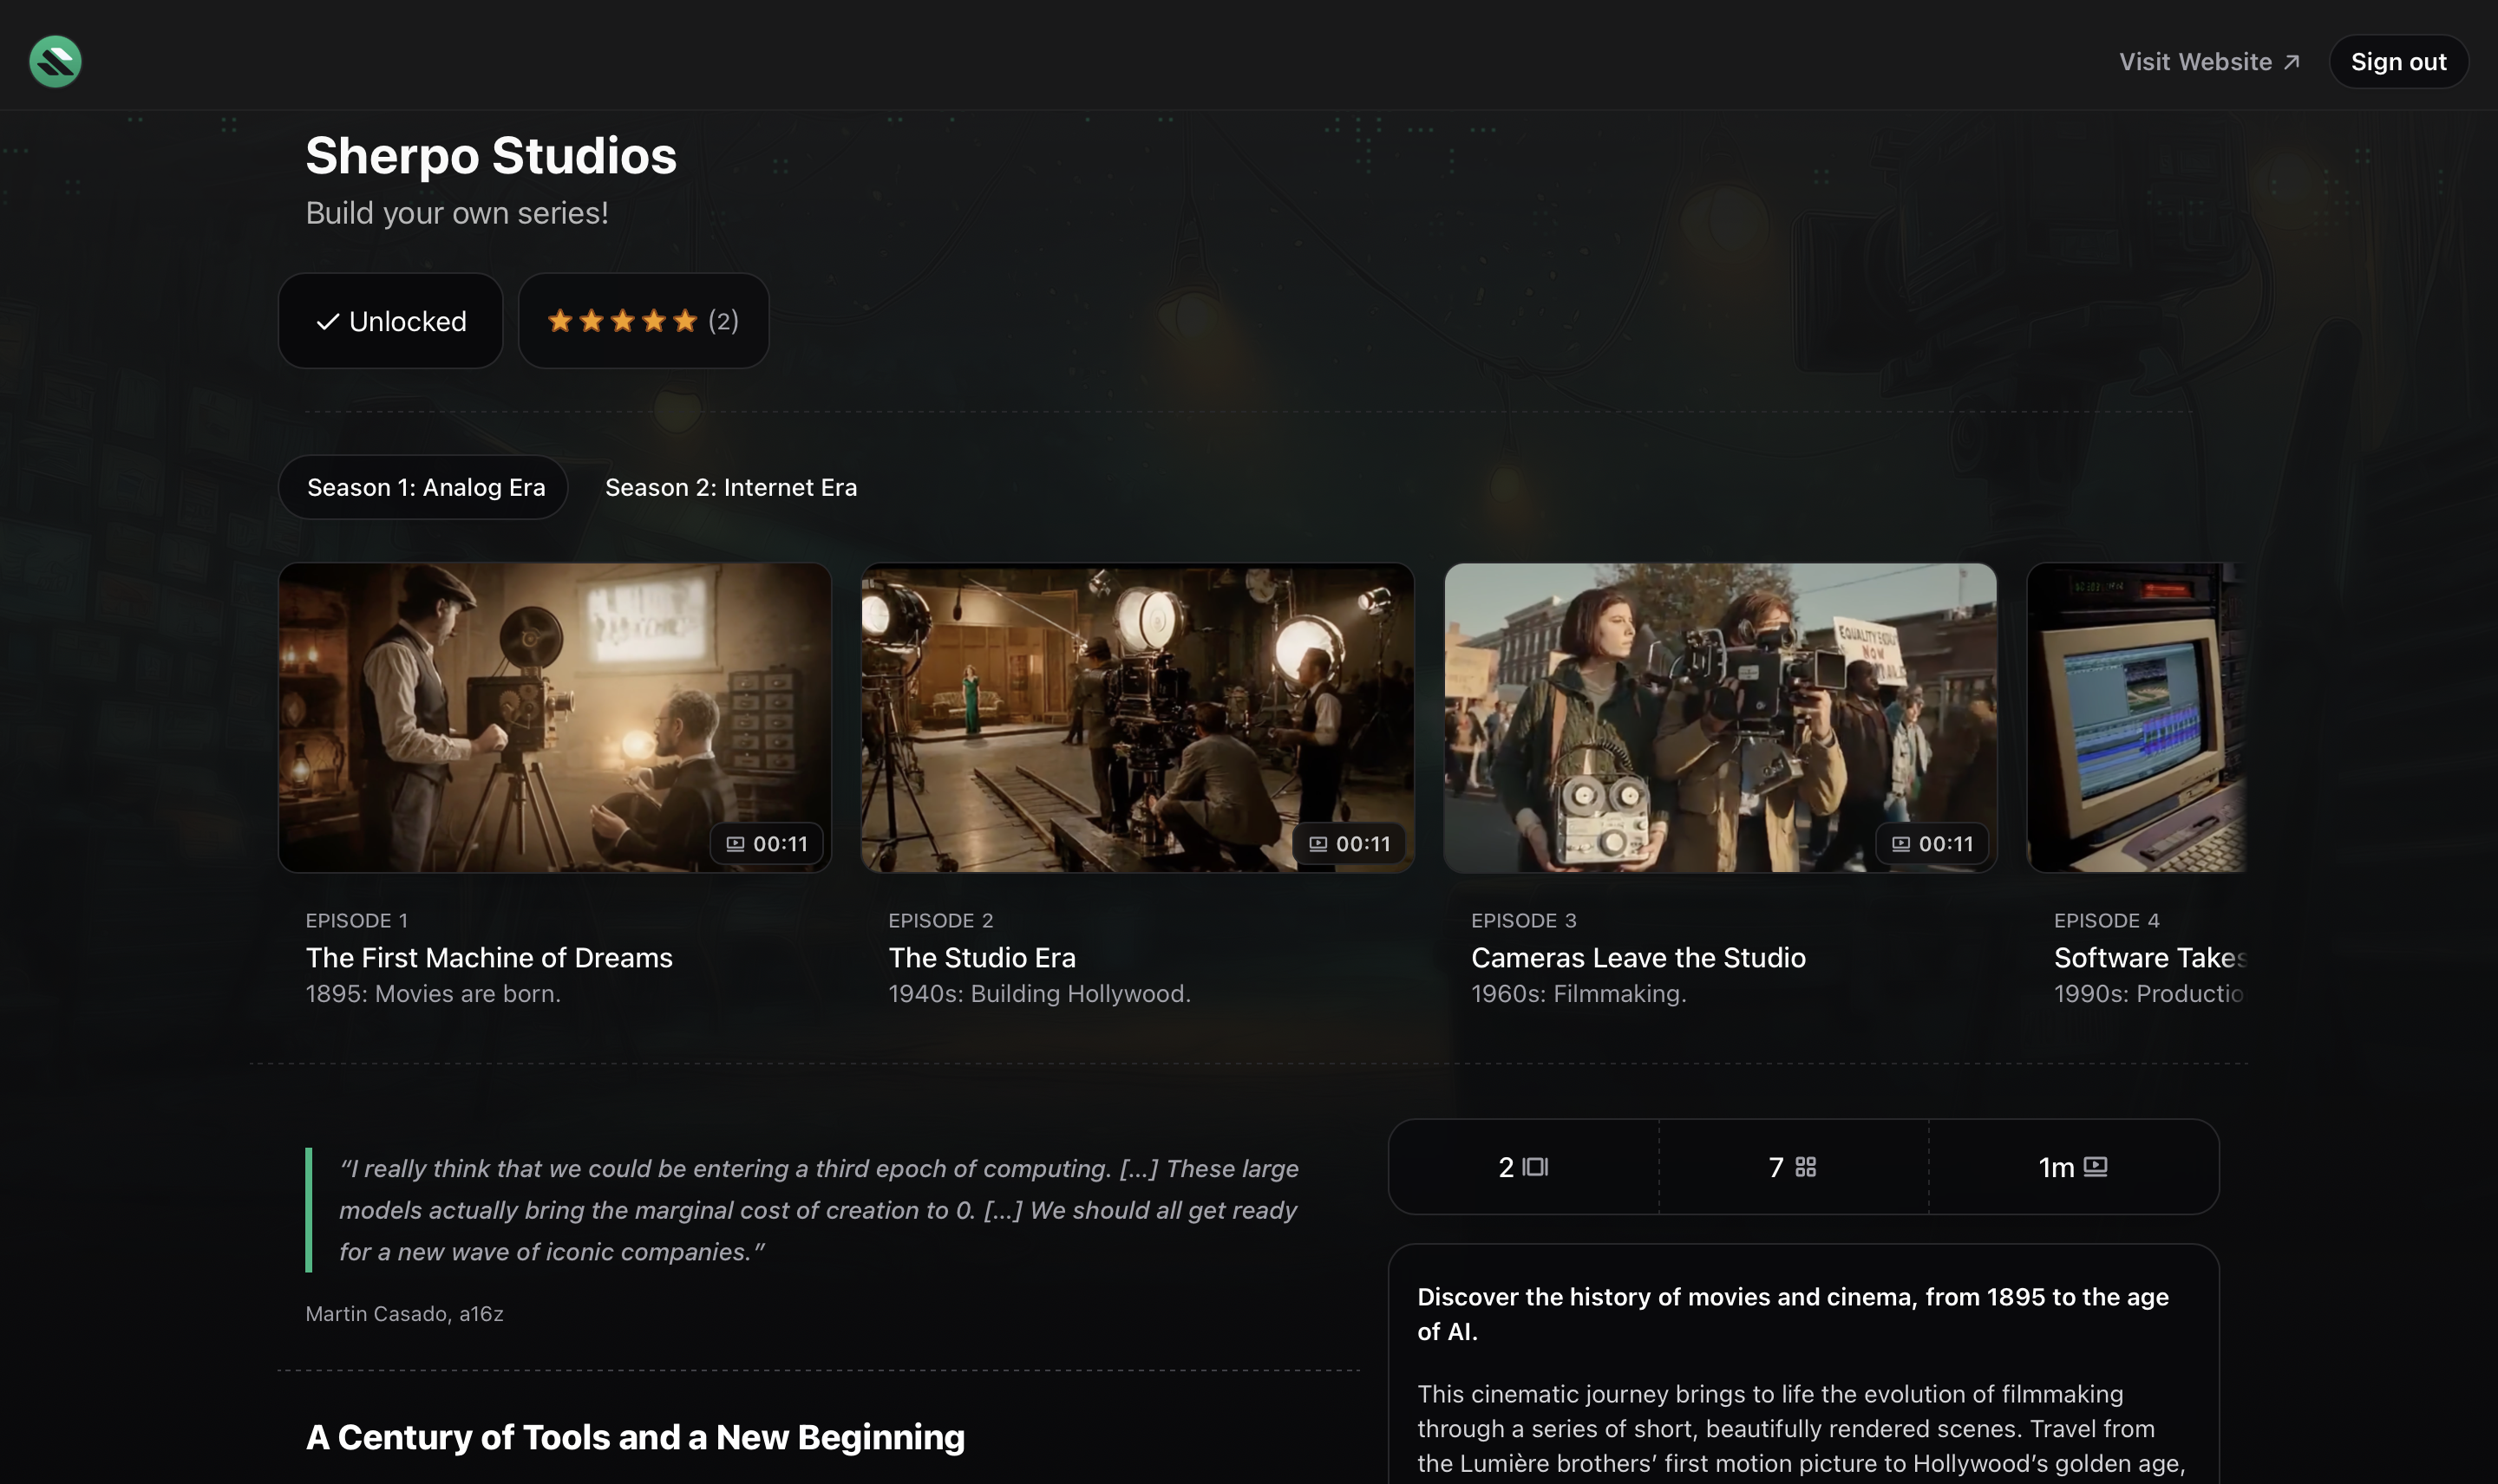Click the Sherpo Studios logo icon

55,61
